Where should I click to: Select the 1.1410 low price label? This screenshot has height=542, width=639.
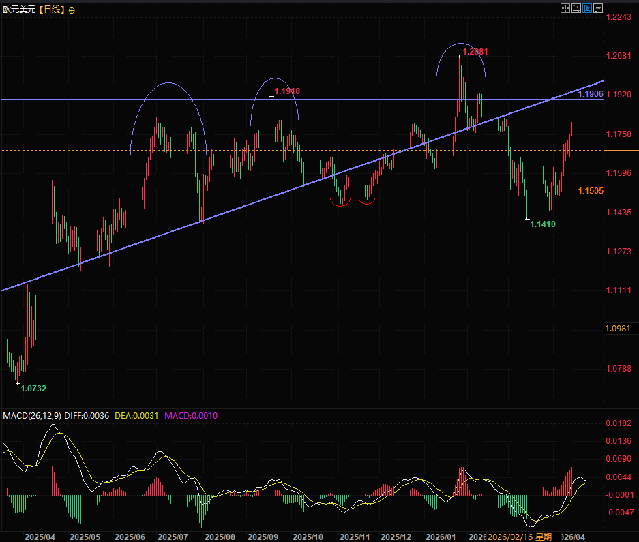pyautogui.click(x=543, y=224)
